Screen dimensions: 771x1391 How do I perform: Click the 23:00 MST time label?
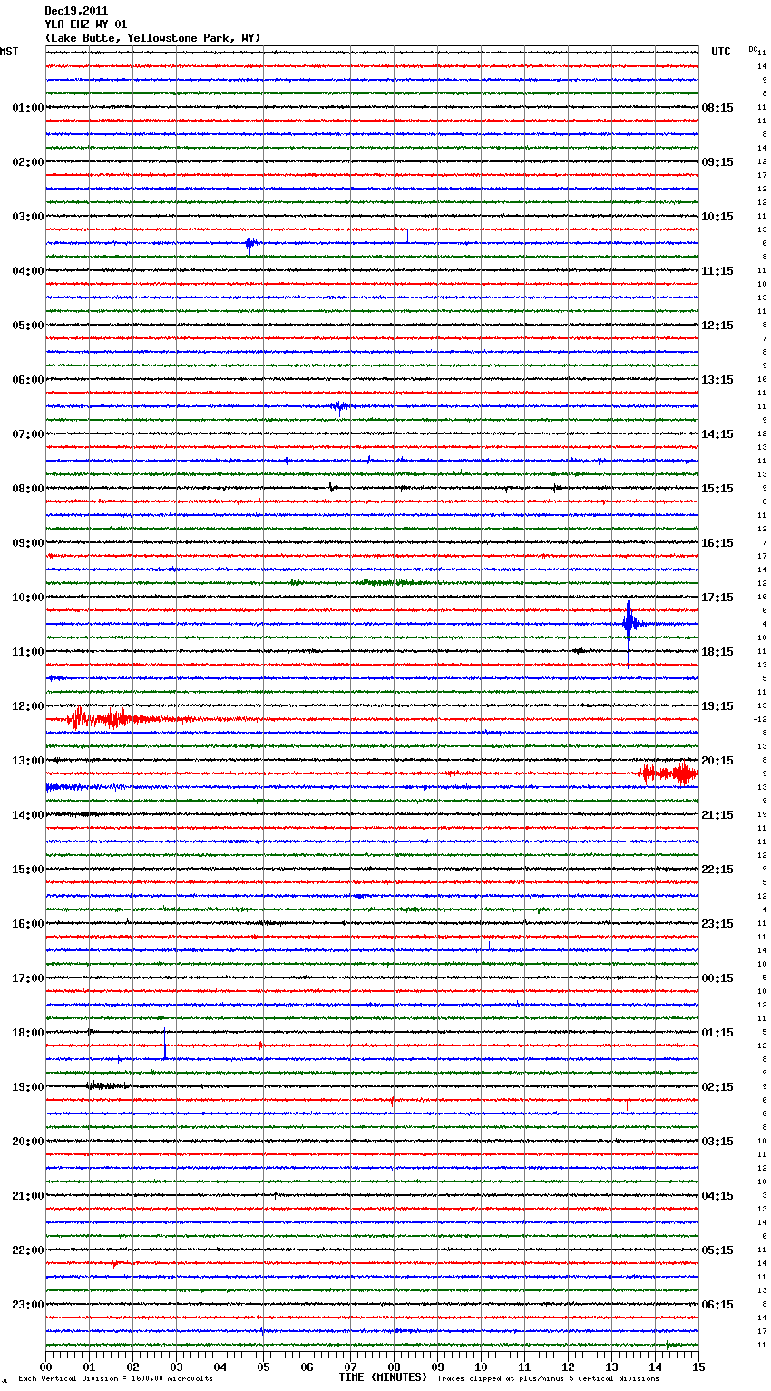(28, 1305)
